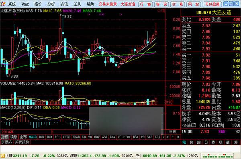The image size is (241, 159).
Task: Switch to the 价 price panel toggle
Action: coord(191,142)
